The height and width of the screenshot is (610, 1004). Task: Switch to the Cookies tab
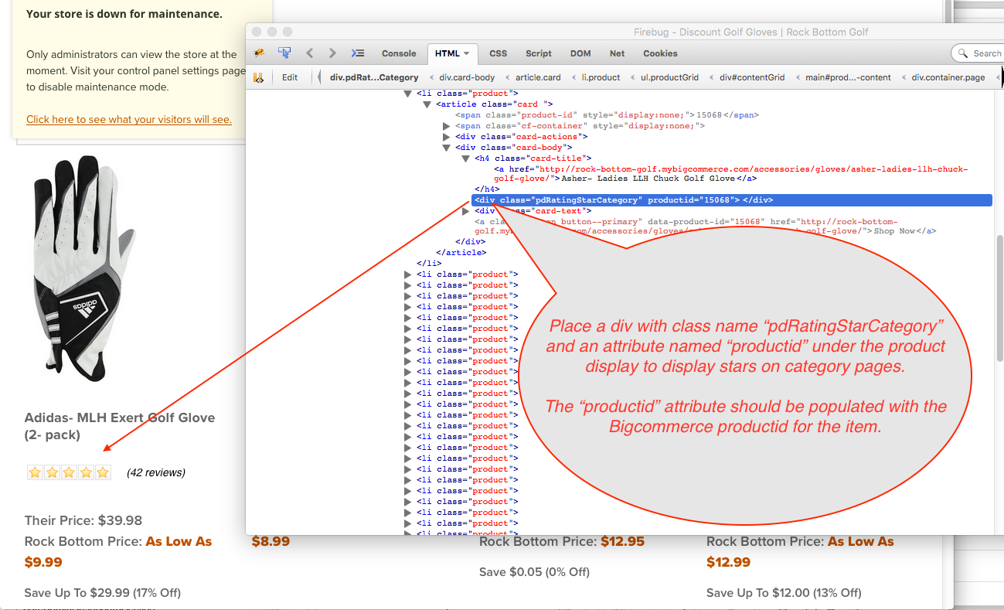660,53
